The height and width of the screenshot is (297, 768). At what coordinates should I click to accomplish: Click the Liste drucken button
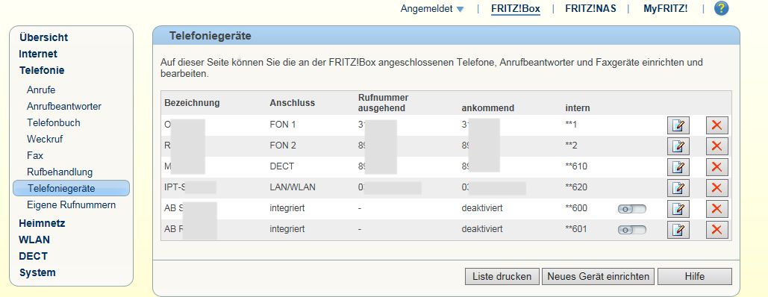502,276
